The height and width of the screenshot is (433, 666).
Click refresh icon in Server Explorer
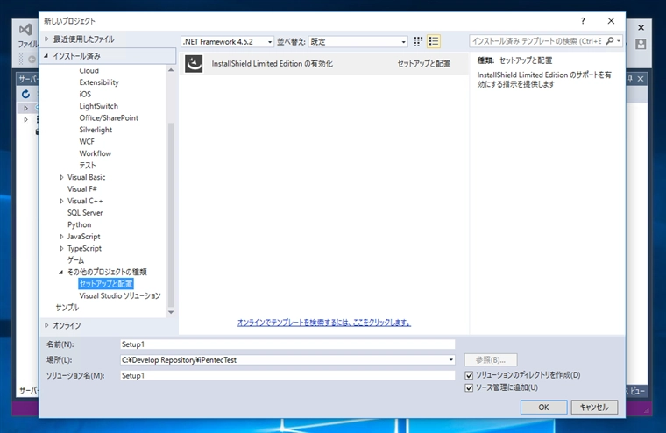pos(26,94)
